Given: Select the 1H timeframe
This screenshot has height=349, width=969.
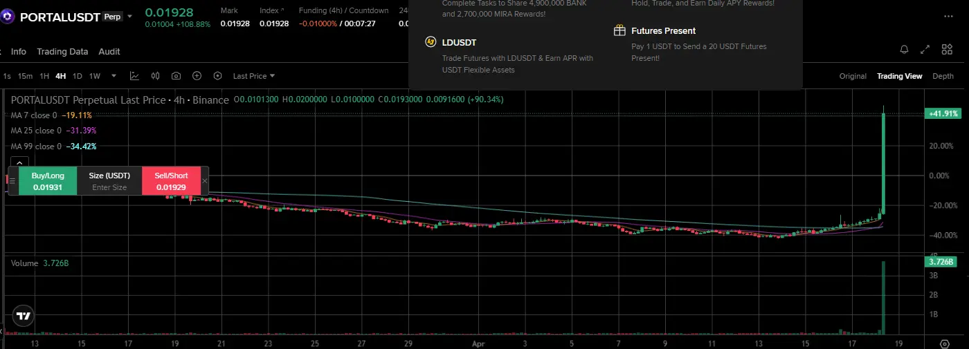Looking at the screenshot, I should tap(44, 76).
